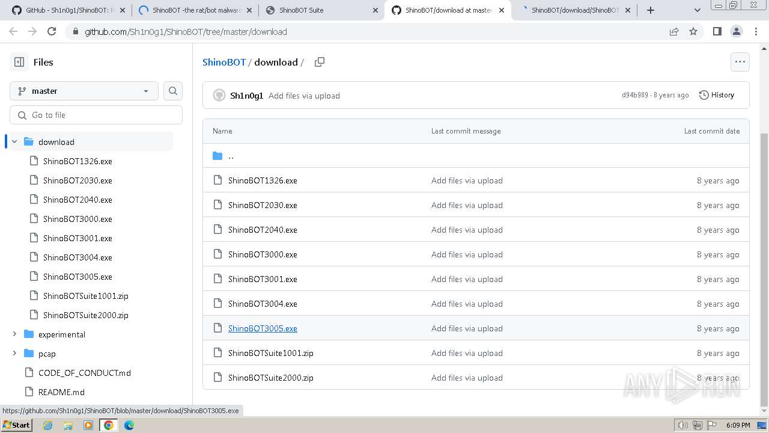The width and height of the screenshot is (769, 433).
Task: Open a new browser tab
Action: tap(651, 10)
